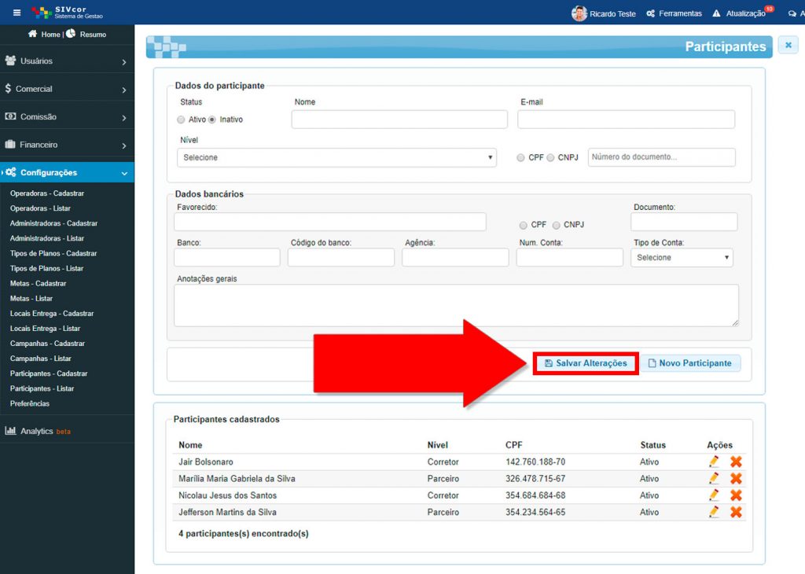Open the Ferramentas gears icon

click(x=650, y=13)
